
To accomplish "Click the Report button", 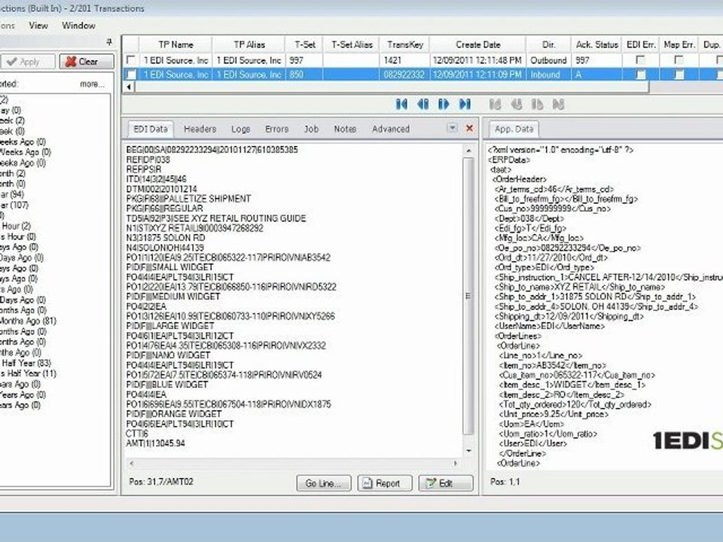I will [x=385, y=483].
